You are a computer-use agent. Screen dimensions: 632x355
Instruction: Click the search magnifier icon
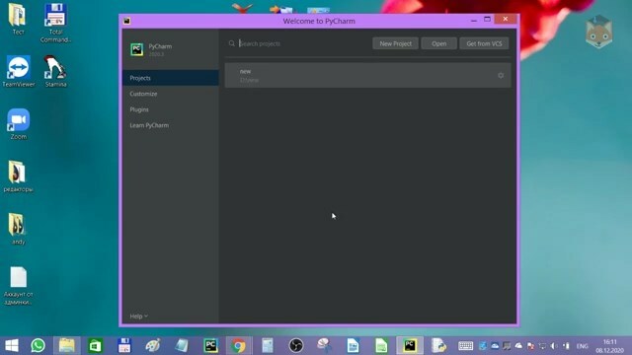coord(232,43)
